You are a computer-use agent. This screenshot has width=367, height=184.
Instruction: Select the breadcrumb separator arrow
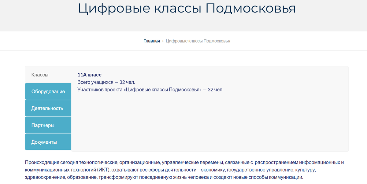point(162,41)
